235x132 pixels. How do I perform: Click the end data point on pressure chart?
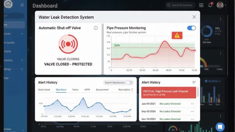click(x=195, y=51)
